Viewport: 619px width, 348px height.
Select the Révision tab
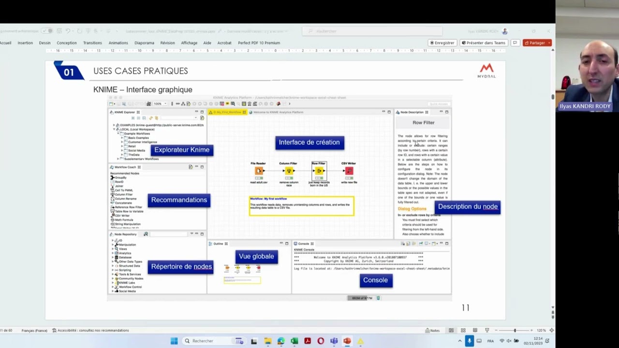coord(168,43)
